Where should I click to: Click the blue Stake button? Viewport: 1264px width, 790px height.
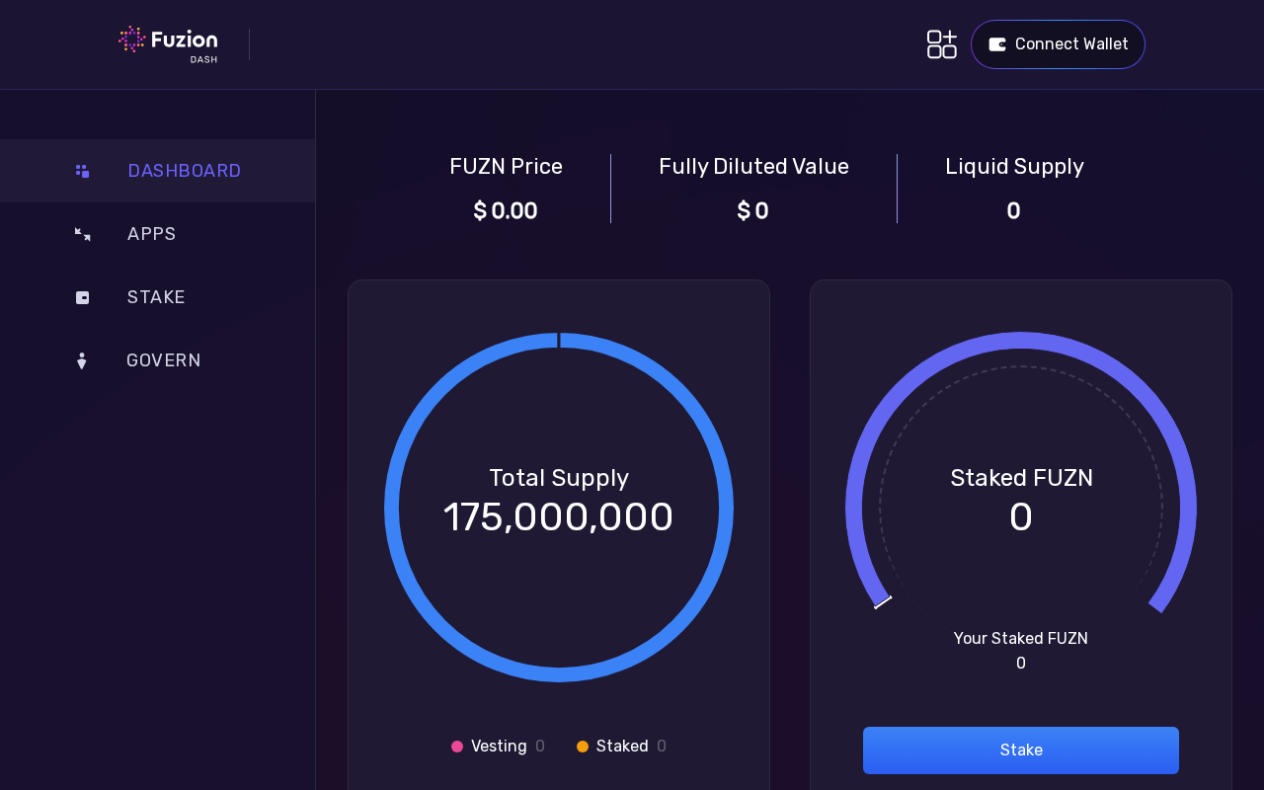click(1020, 750)
